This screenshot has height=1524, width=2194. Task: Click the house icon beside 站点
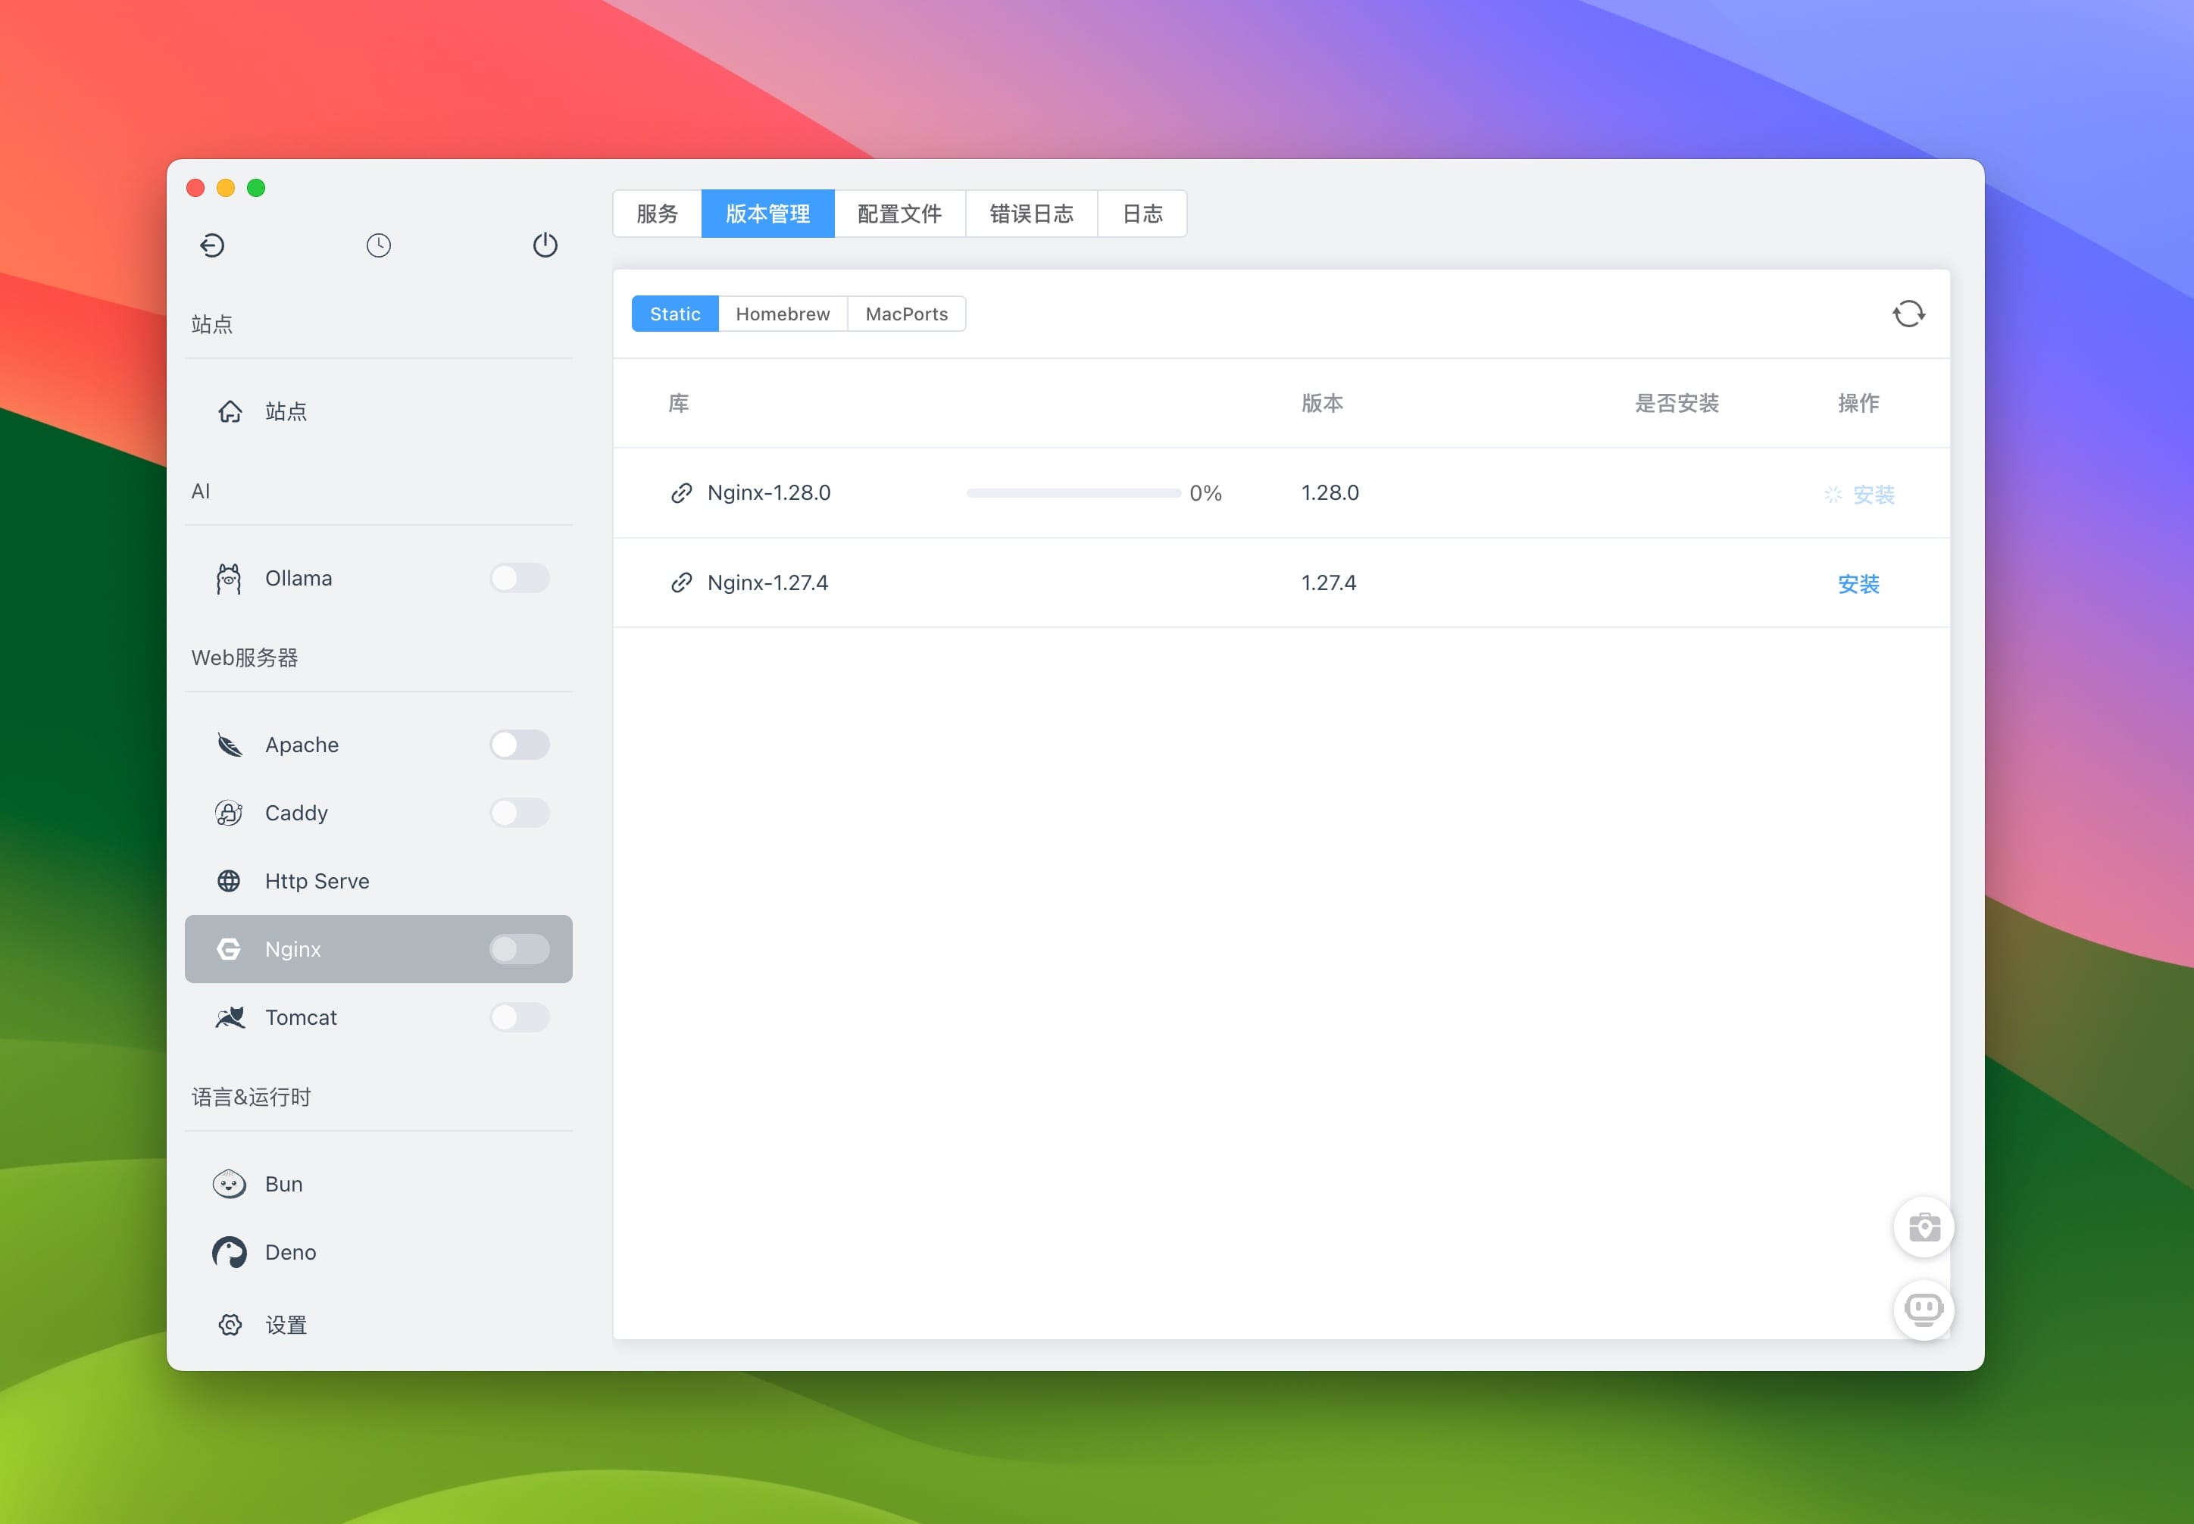click(x=230, y=411)
